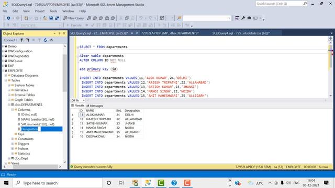Collapse the Alter table statement outlining toggle
This screenshot has height=188, width=335.
point(78,56)
